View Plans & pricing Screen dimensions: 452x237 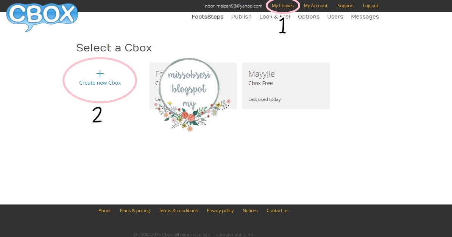[135, 210]
